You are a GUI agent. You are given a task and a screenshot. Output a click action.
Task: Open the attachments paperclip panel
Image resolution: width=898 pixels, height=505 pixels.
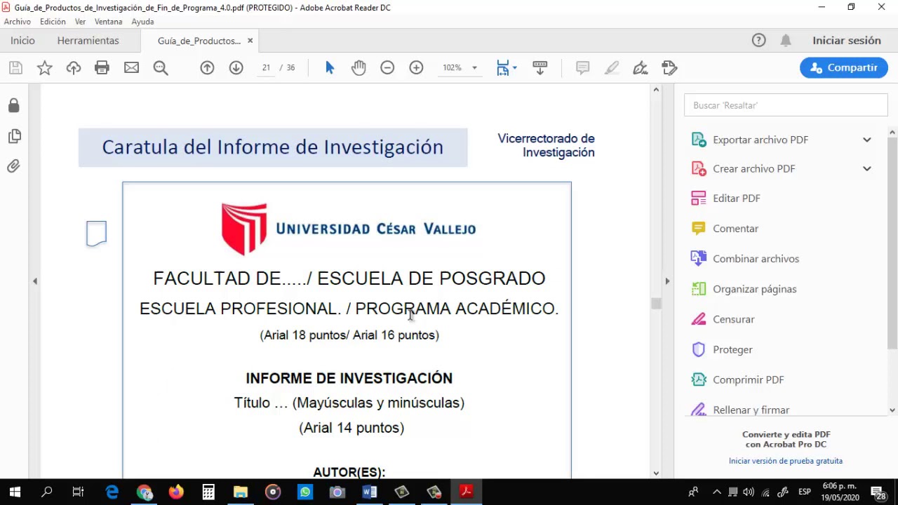coord(14,166)
